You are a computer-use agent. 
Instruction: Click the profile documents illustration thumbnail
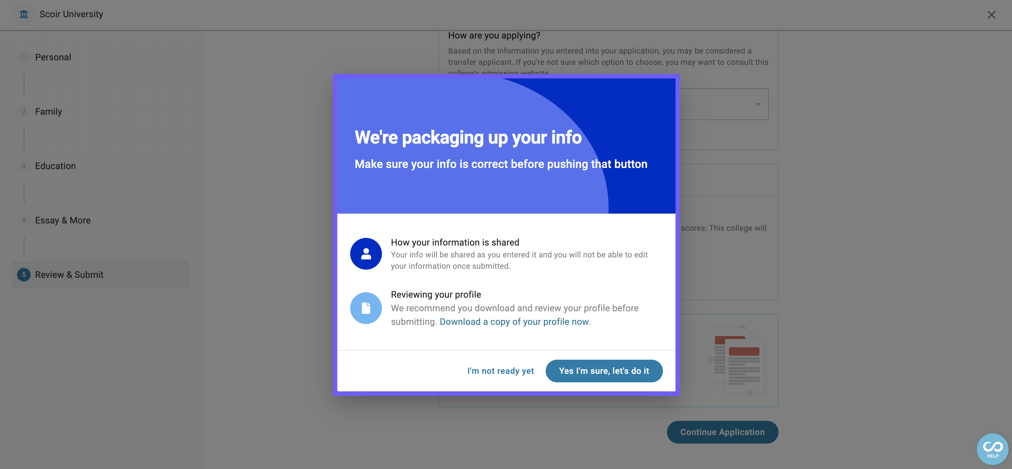737,360
